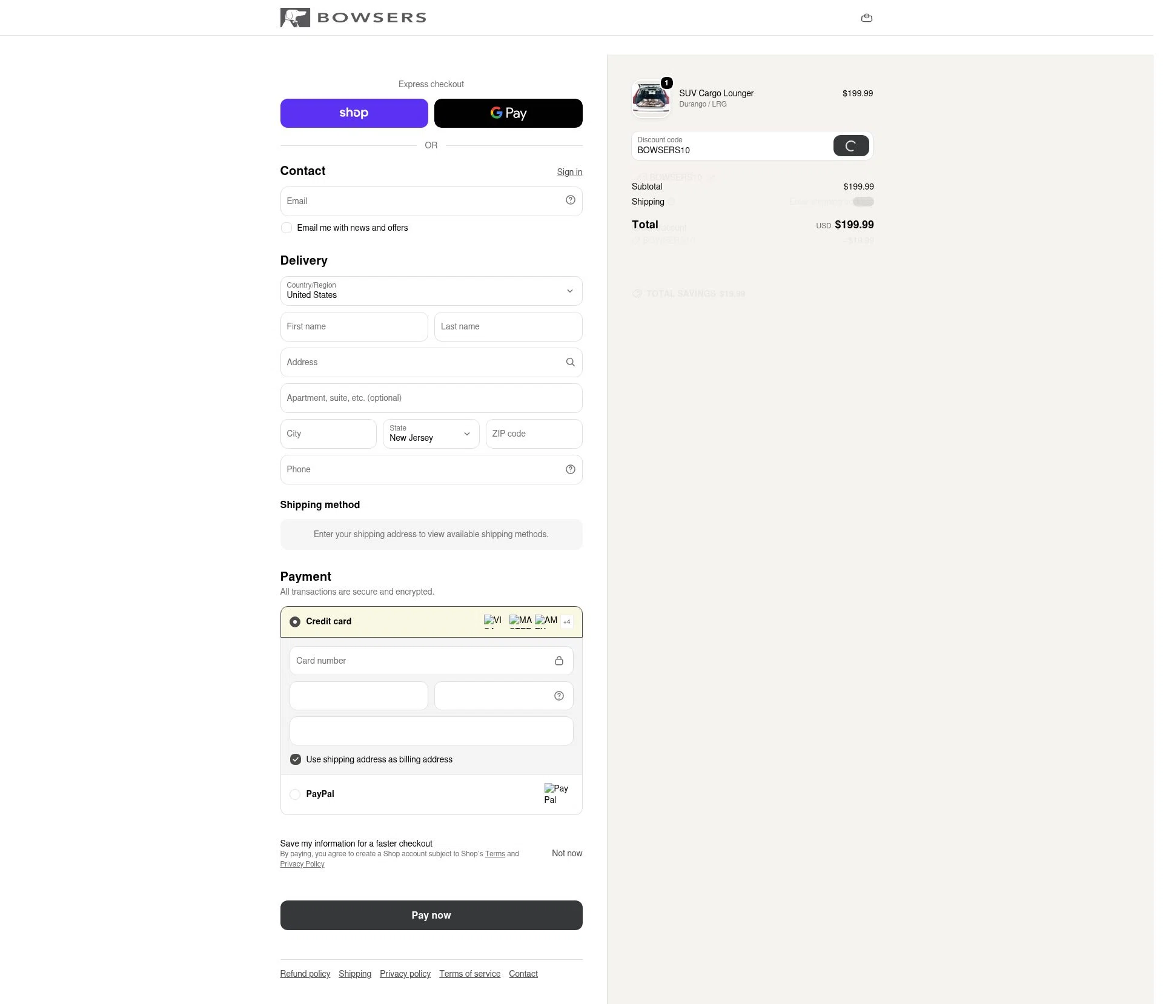Open the Country/Region dropdown
The width and height of the screenshot is (1163, 1004).
pos(431,291)
